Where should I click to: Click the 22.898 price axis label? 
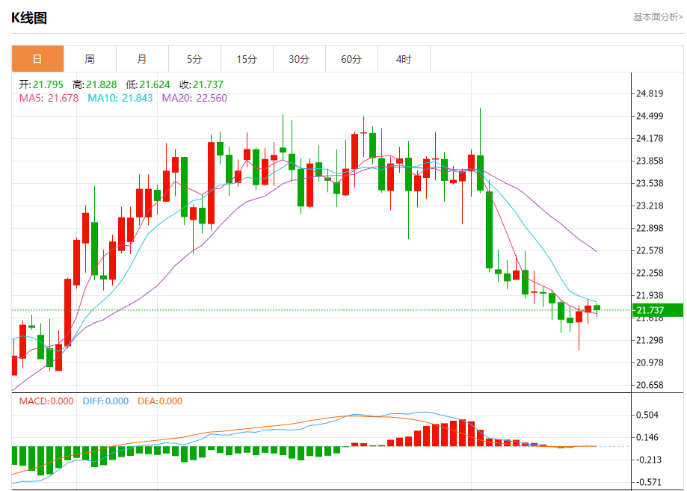(x=650, y=228)
